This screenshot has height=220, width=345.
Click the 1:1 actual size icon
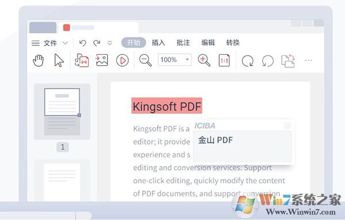tap(224, 60)
